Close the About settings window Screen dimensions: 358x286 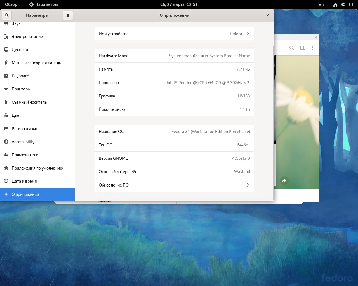(268, 15)
